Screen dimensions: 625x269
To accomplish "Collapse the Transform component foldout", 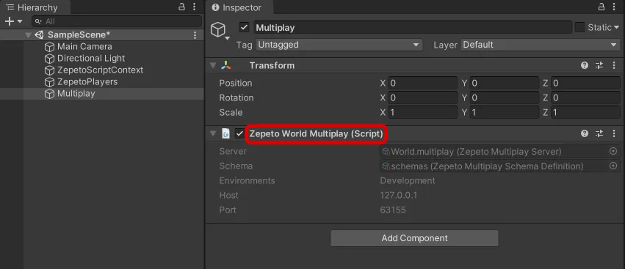I will click(x=213, y=66).
